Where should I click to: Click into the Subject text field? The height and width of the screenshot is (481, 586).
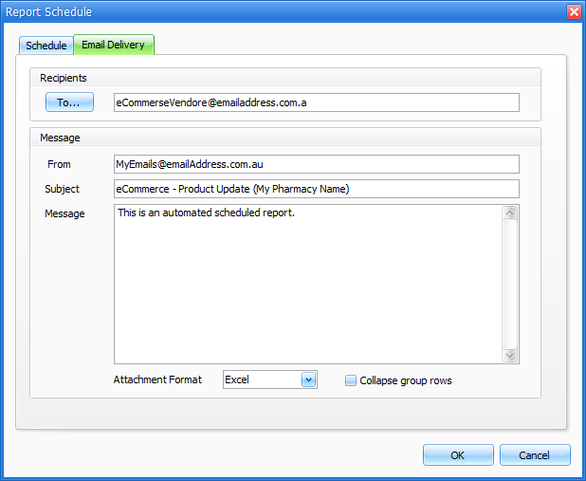[316, 189]
